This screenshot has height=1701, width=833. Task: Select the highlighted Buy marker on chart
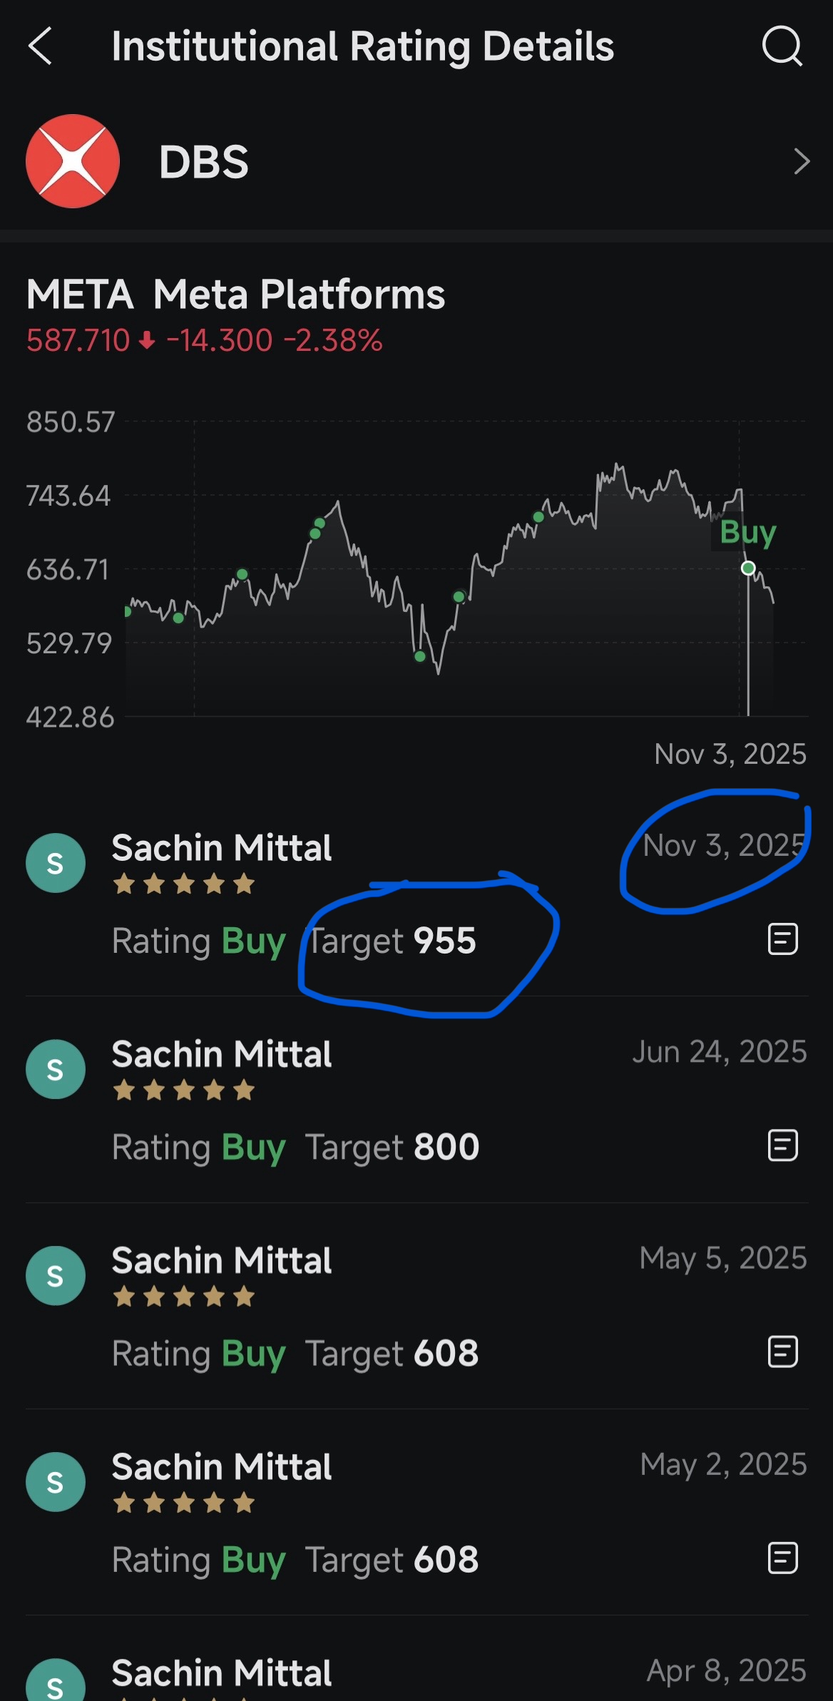point(748,568)
